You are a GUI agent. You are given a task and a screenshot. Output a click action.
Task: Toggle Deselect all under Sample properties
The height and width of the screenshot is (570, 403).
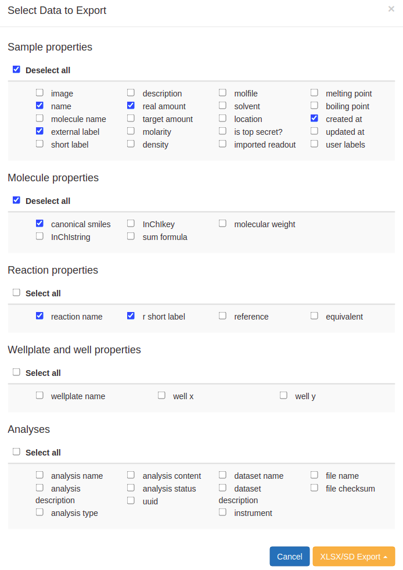(x=16, y=69)
